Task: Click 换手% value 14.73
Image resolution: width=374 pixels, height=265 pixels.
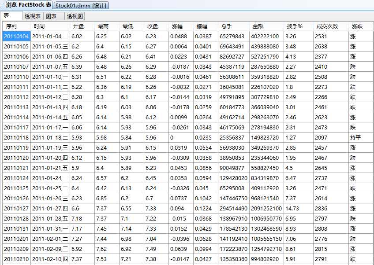Action: [x=299, y=208]
